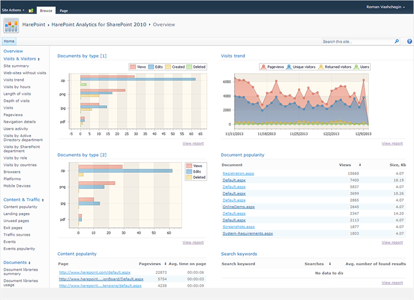Click the Views legend swatch in Documents by type [2]
Screen dimensions: 414x300
189,166
